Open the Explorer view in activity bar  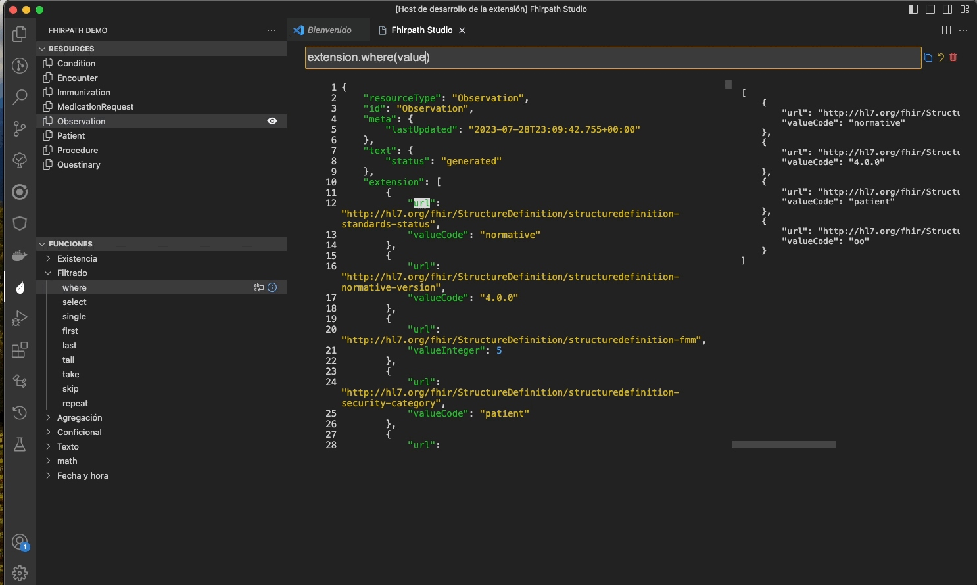20,34
